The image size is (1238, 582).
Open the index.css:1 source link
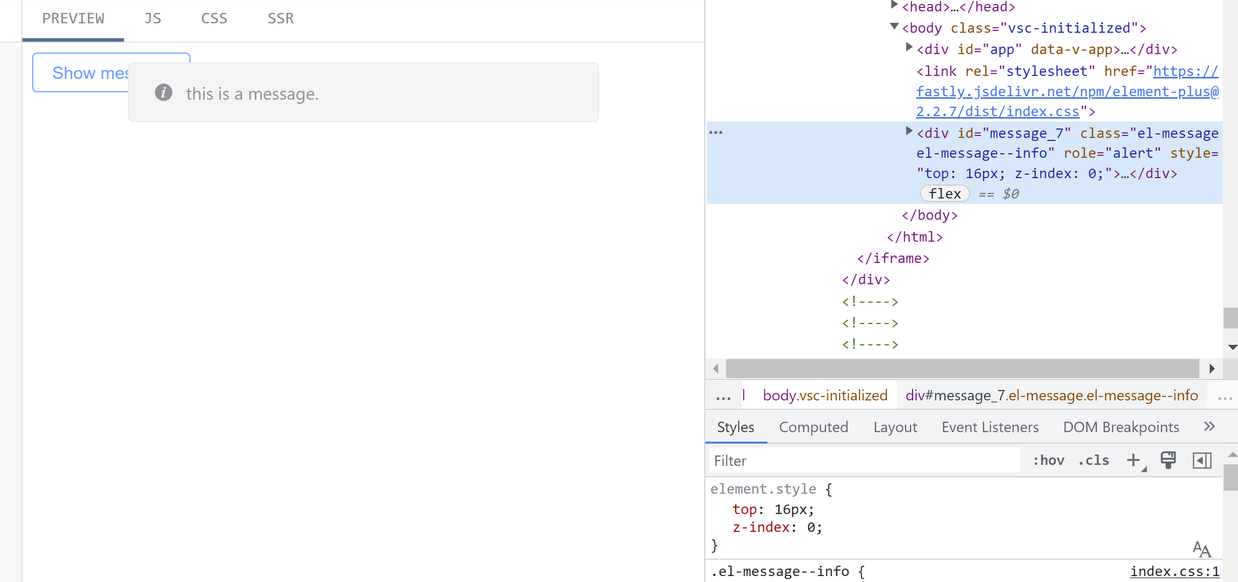(x=1175, y=572)
